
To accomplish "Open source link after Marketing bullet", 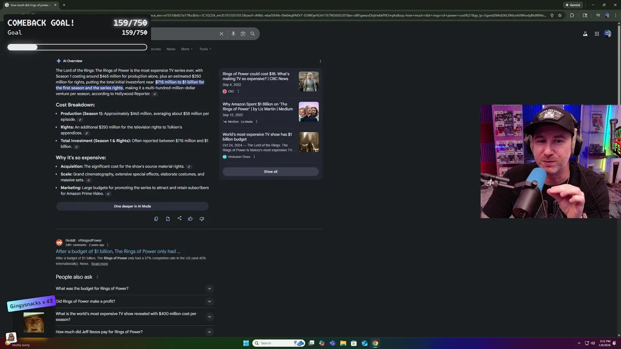I will pos(108,193).
